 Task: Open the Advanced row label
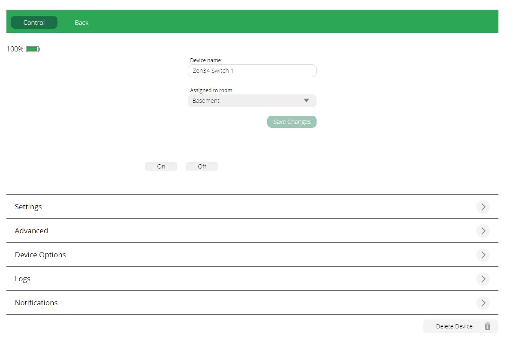point(31,231)
